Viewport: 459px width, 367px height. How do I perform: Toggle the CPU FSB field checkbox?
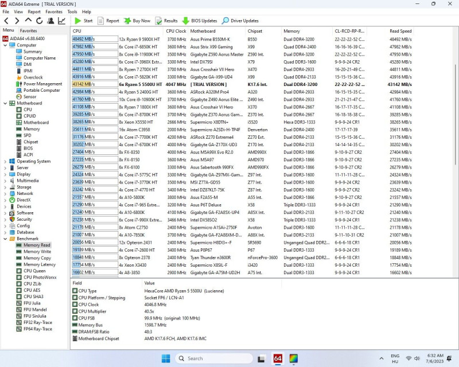click(75, 318)
